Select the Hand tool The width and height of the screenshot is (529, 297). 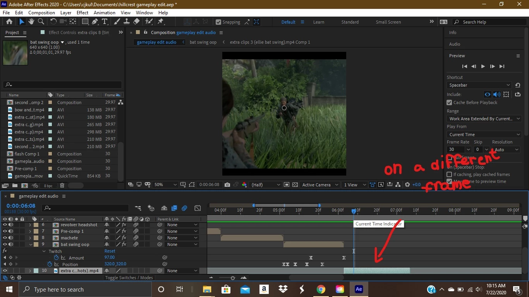[31, 22]
